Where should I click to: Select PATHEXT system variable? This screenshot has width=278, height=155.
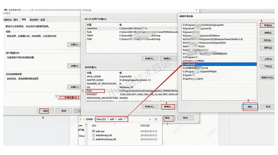click(x=132, y=94)
